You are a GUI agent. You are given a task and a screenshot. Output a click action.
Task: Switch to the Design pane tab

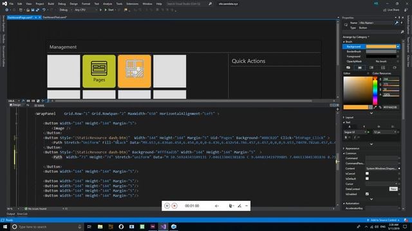point(15,105)
